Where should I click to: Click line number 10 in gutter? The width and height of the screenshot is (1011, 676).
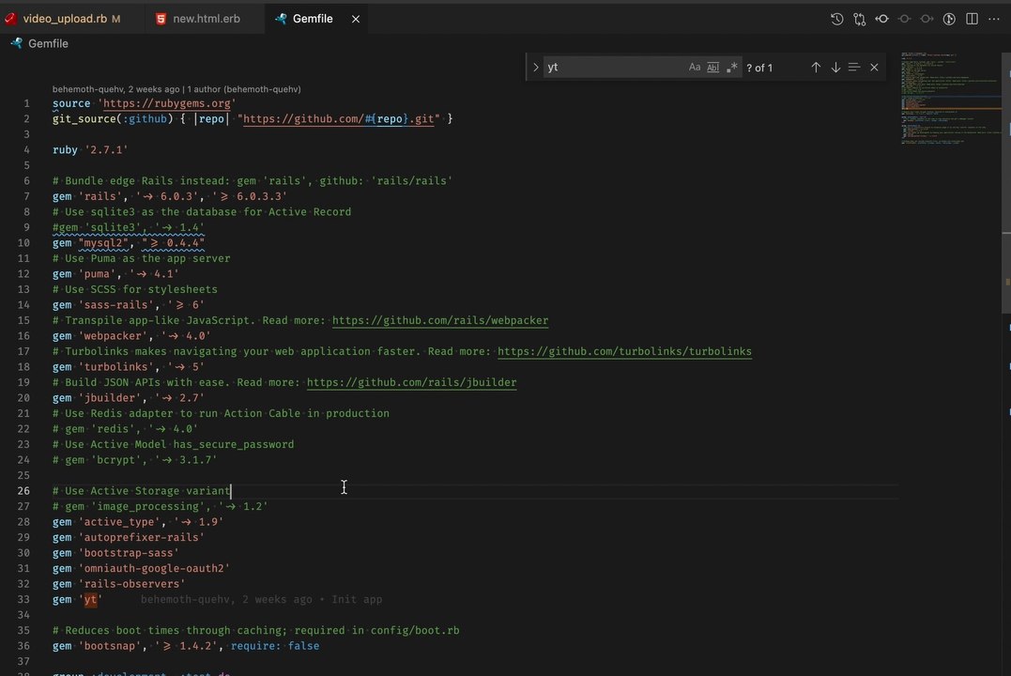(23, 243)
